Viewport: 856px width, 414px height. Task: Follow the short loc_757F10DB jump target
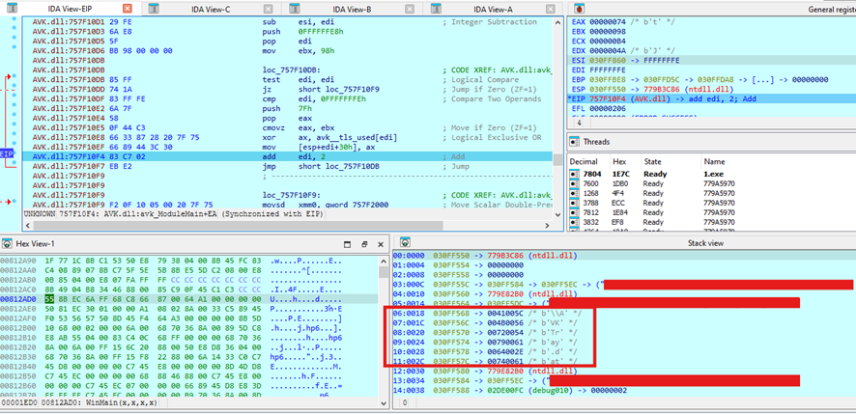pos(335,166)
